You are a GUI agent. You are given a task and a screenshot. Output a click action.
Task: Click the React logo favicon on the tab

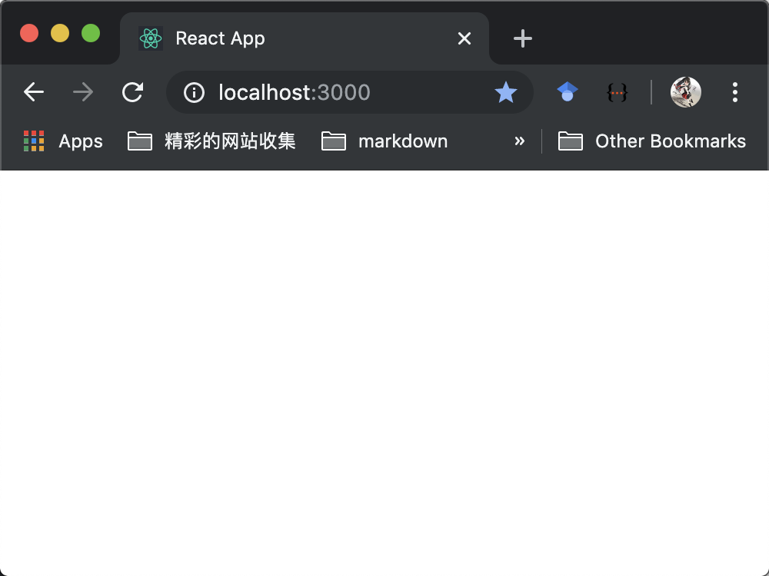pyautogui.click(x=151, y=38)
